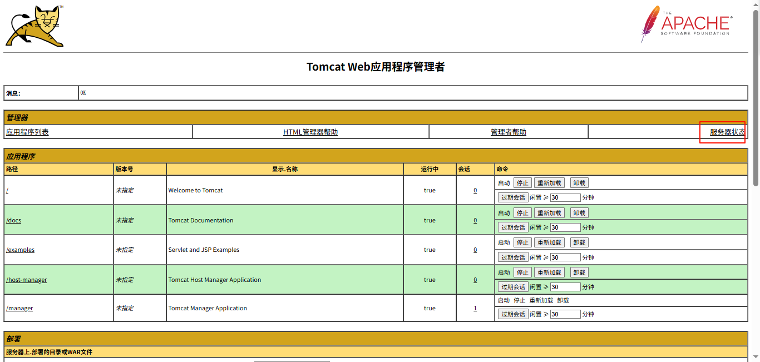Reload the Tomcat Documentation application
This screenshot has width=760, height=362.
pyautogui.click(x=549, y=212)
